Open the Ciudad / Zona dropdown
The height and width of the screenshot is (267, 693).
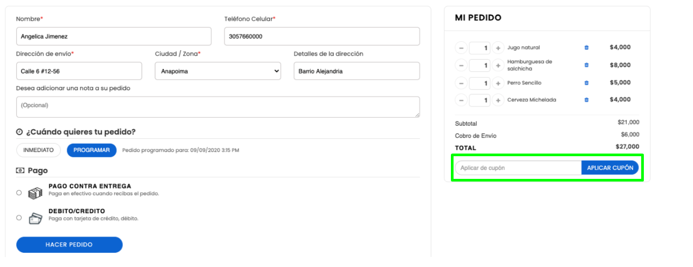click(218, 71)
